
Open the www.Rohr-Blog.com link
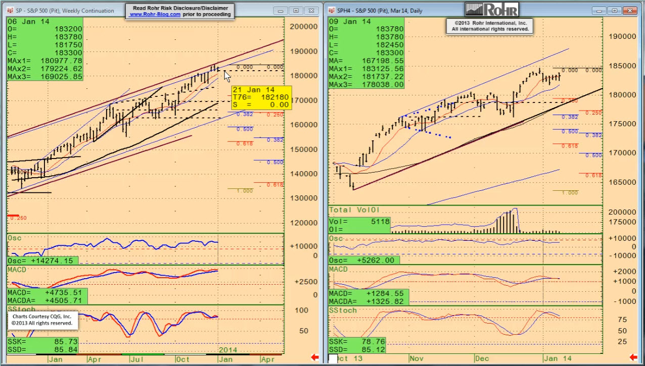155,15
